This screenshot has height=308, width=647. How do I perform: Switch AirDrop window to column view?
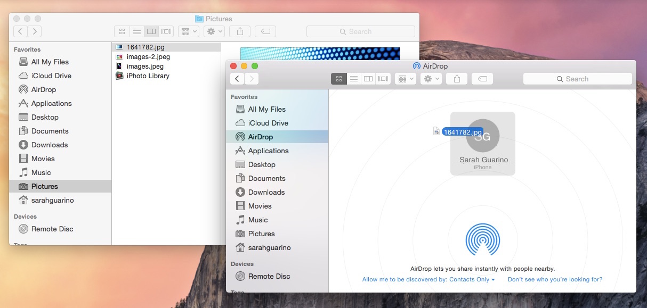tap(368, 79)
